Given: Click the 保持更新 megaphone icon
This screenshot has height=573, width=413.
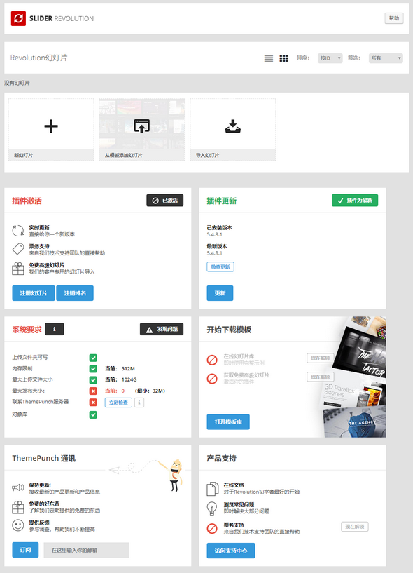Looking at the screenshot, I should [x=18, y=487].
